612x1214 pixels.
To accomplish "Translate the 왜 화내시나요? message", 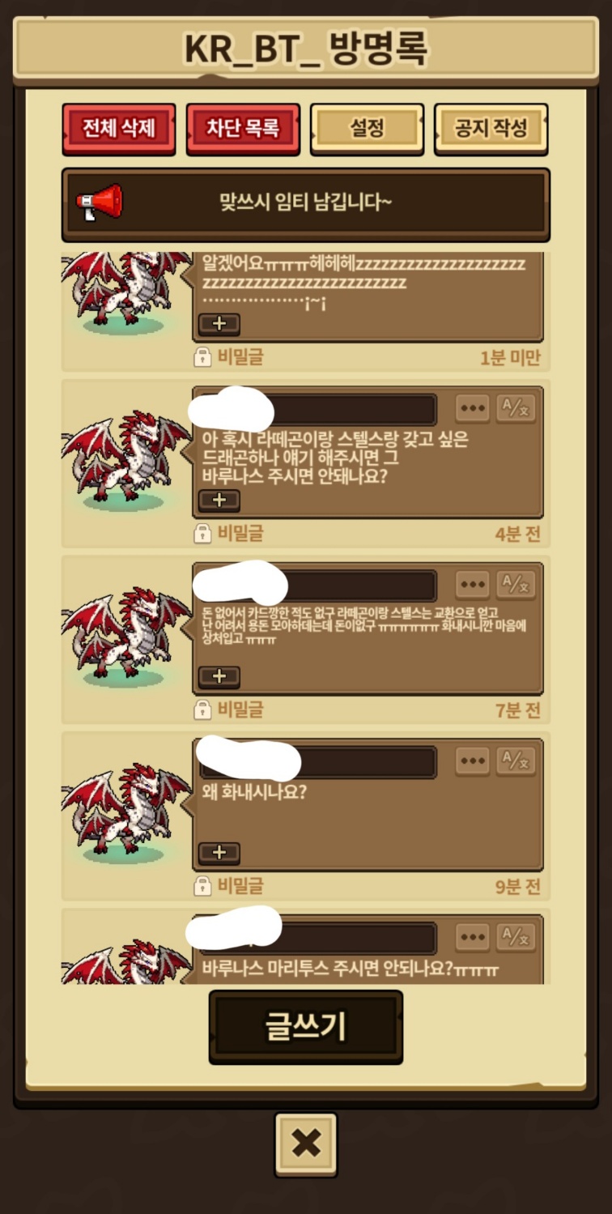I will 516,760.
